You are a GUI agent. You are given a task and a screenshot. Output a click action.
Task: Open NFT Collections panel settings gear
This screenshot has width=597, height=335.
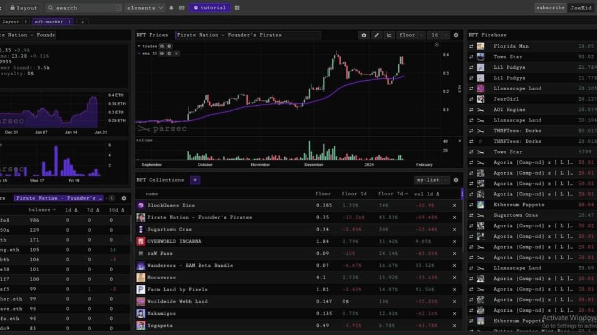[456, 180]
